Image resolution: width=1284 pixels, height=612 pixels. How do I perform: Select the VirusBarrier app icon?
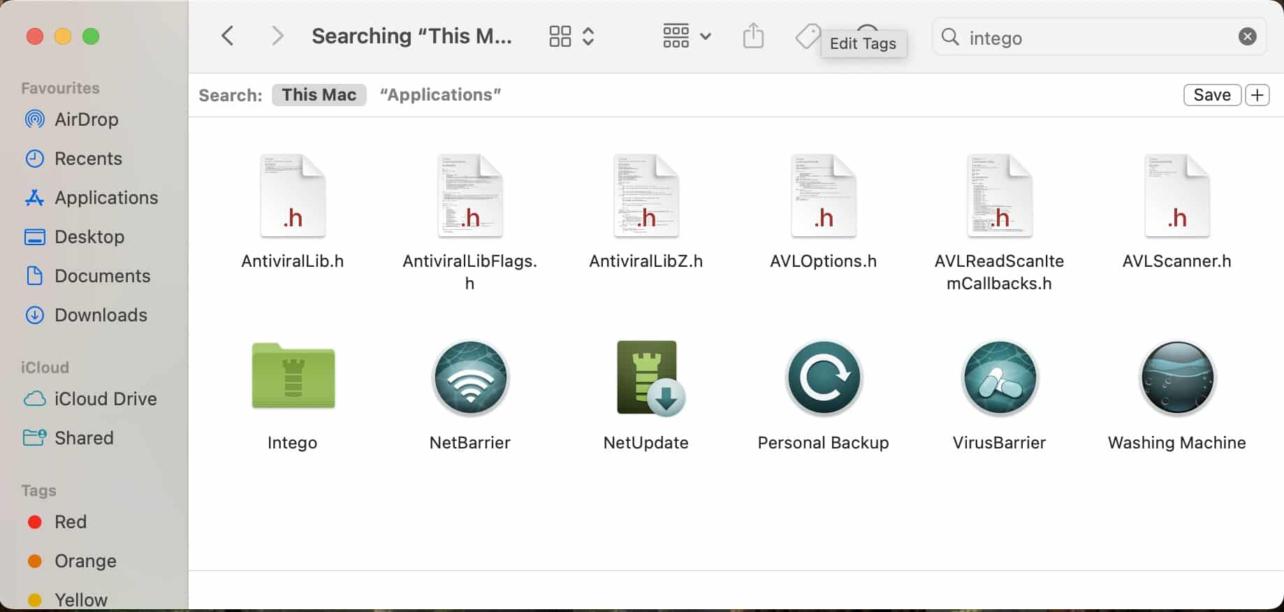tap(1000, 378)
